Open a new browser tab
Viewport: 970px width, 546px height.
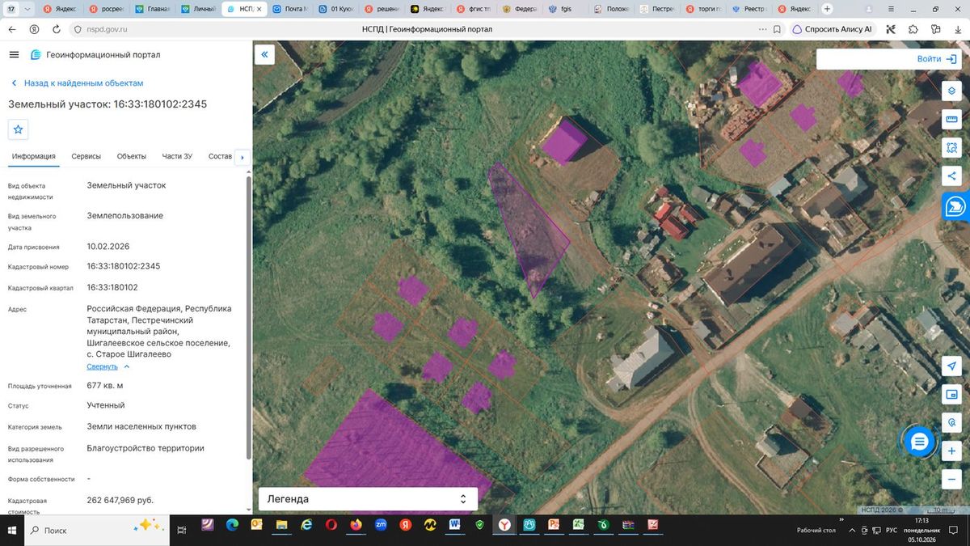point(827,9)
